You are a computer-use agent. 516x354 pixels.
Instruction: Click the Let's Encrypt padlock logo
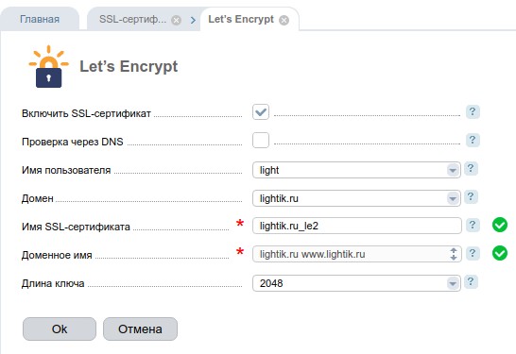pos(49,67)
